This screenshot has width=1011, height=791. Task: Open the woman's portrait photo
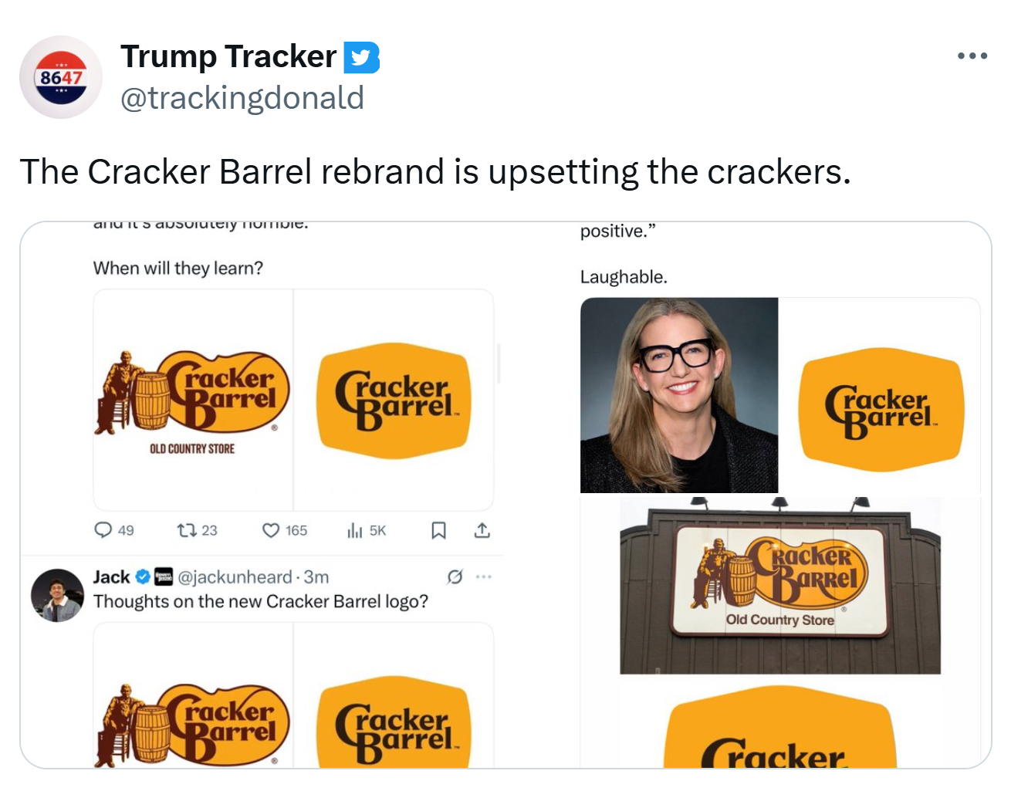(x=679, y=395)
